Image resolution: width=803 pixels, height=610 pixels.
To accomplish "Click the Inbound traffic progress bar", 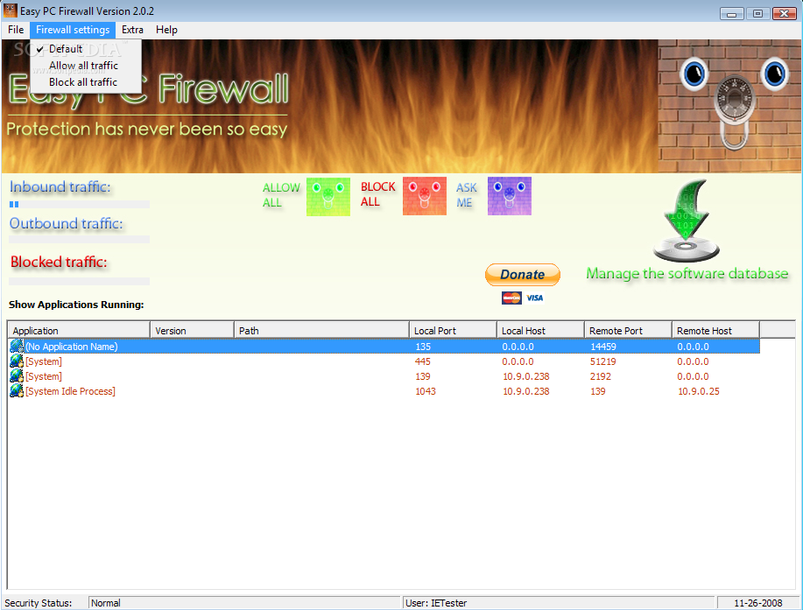I will [x=80, y=204].
